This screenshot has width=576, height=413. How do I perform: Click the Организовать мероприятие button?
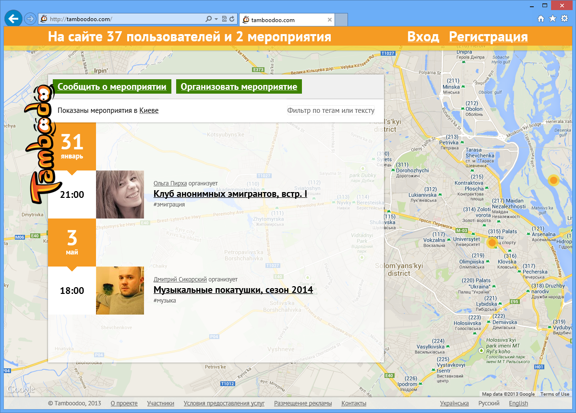(x=239, y=87)
